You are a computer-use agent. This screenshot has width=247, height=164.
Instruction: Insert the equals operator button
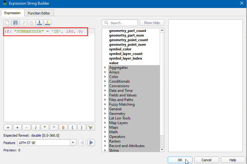click(8, 127)
